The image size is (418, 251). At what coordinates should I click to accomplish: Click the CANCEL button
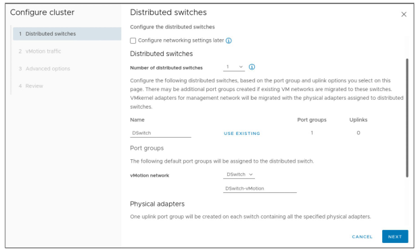pos(362,237)
